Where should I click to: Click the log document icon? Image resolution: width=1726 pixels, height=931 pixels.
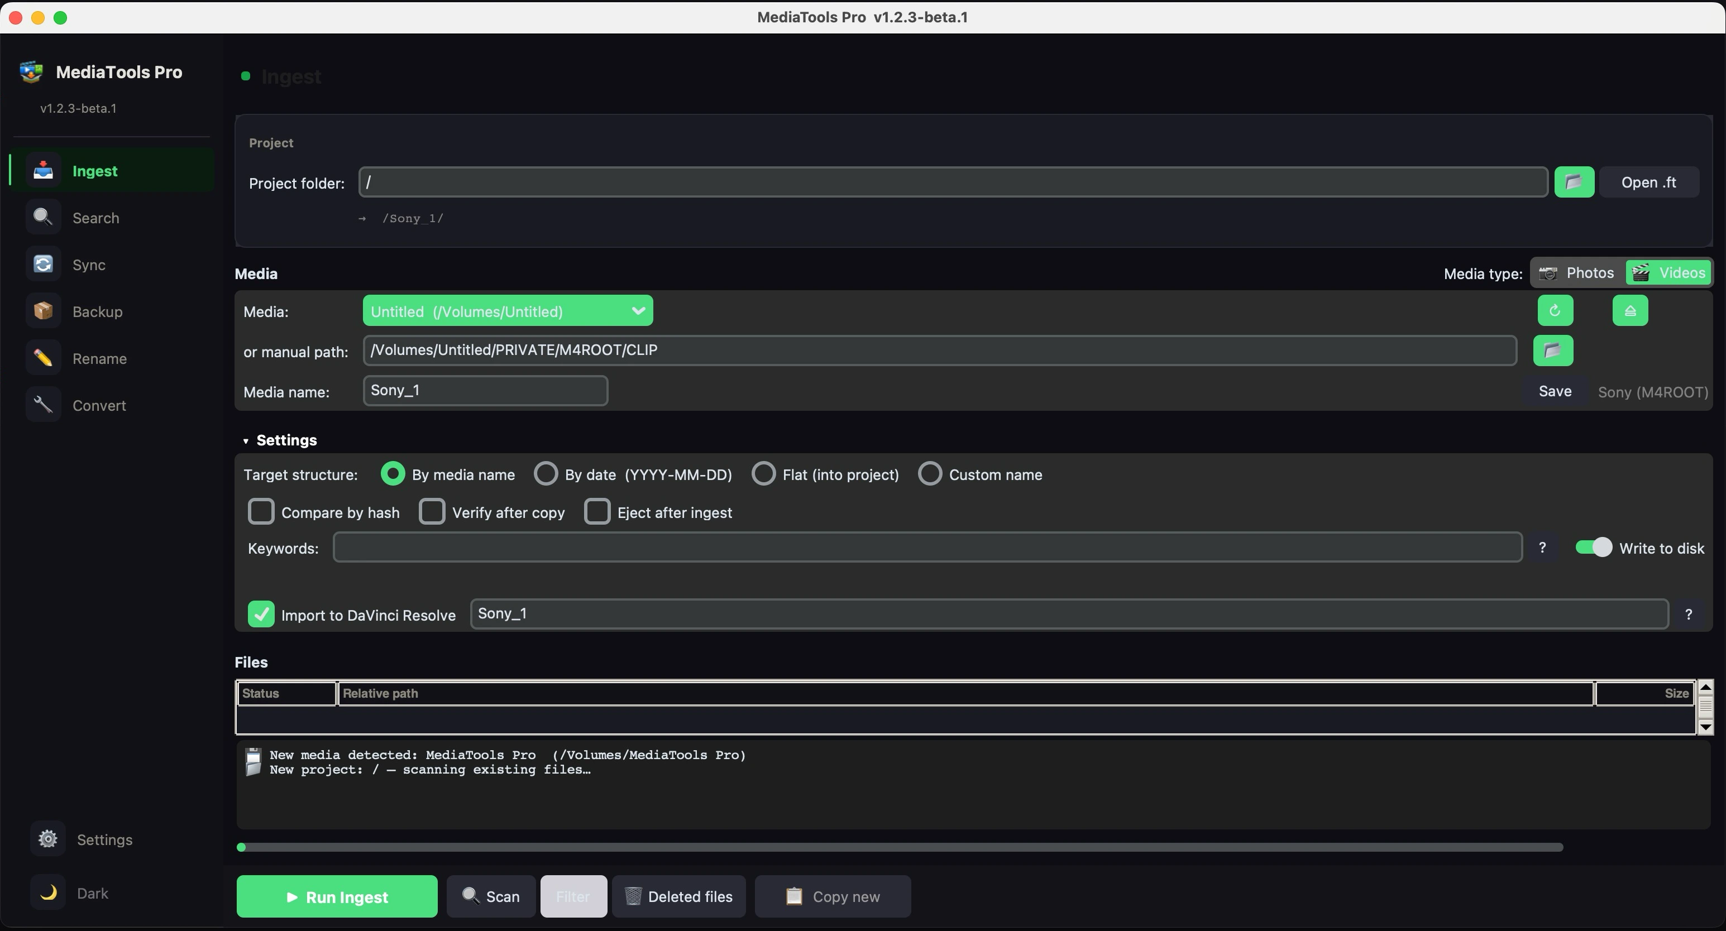point(254,762)
